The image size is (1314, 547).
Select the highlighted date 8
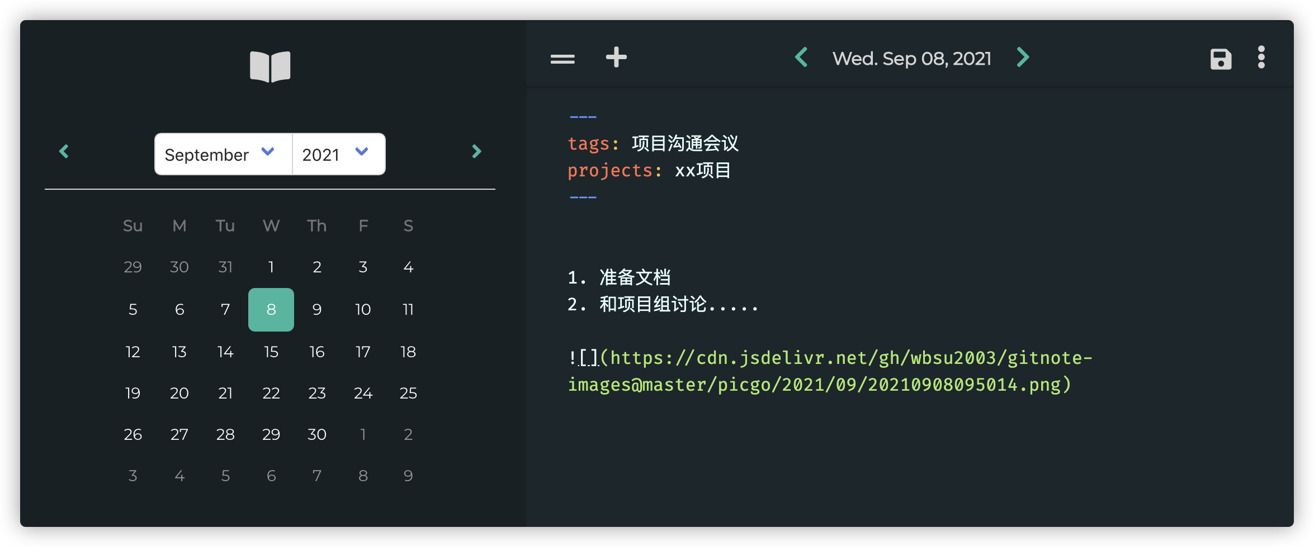271,309
